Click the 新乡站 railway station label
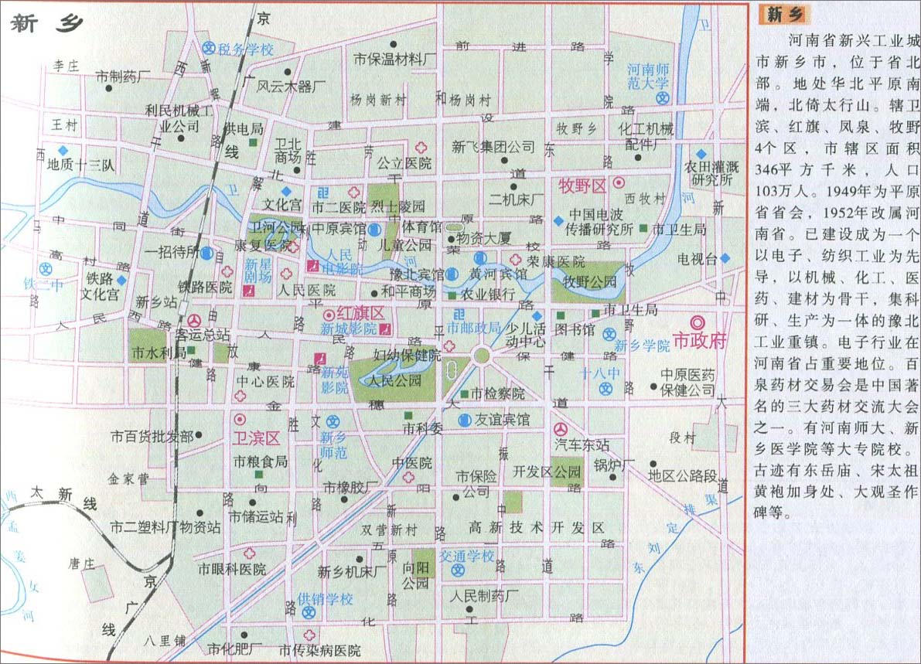Viewport: 921px width, 664px height. 156,301
